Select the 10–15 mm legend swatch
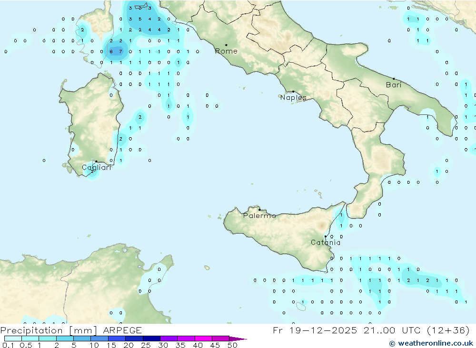The height and width of the screenshot is (348, 476). [99, 339]
